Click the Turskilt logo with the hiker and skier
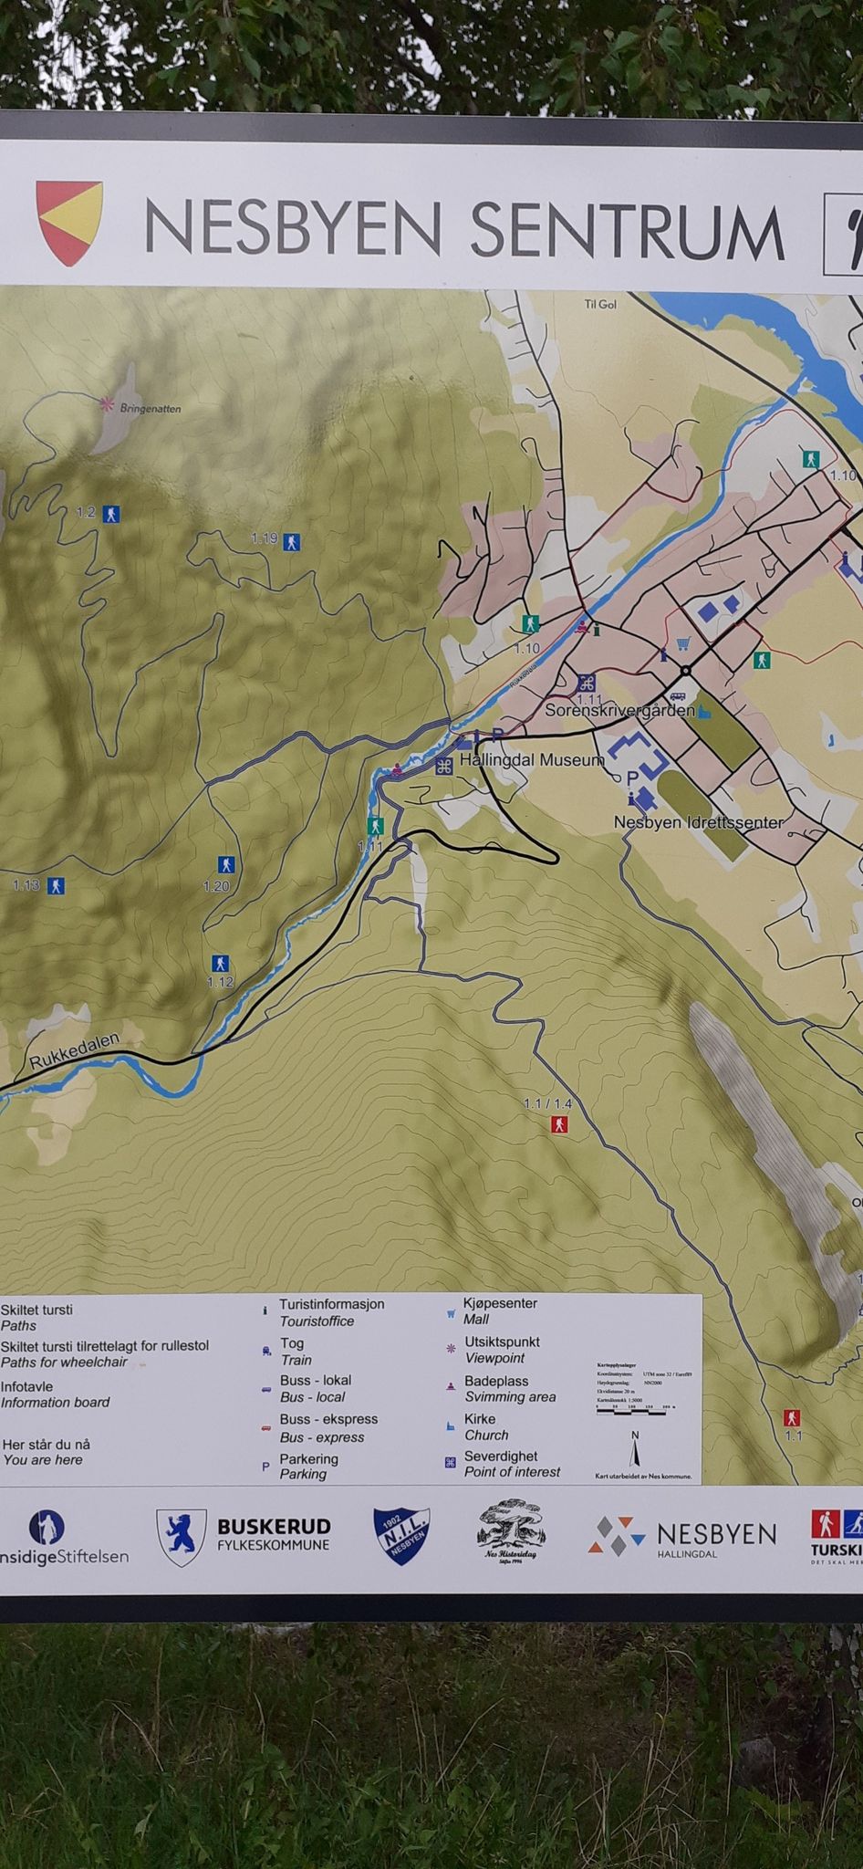 point(837,1537)
